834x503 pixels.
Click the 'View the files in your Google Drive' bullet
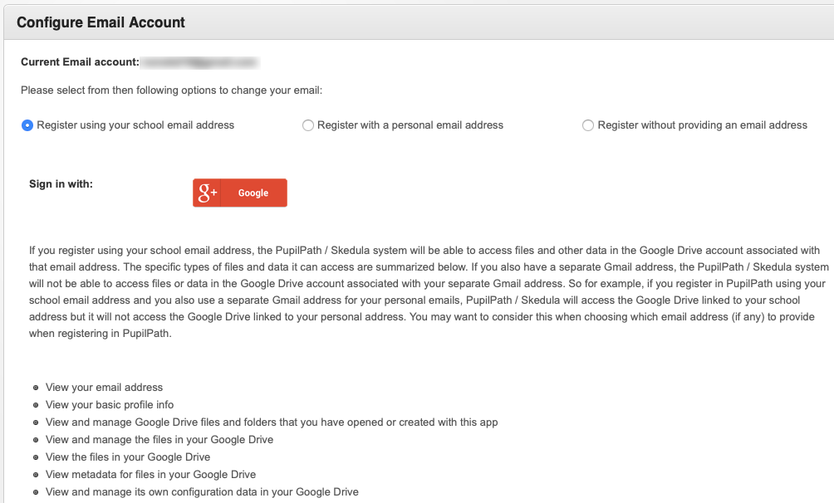(128, 457)
